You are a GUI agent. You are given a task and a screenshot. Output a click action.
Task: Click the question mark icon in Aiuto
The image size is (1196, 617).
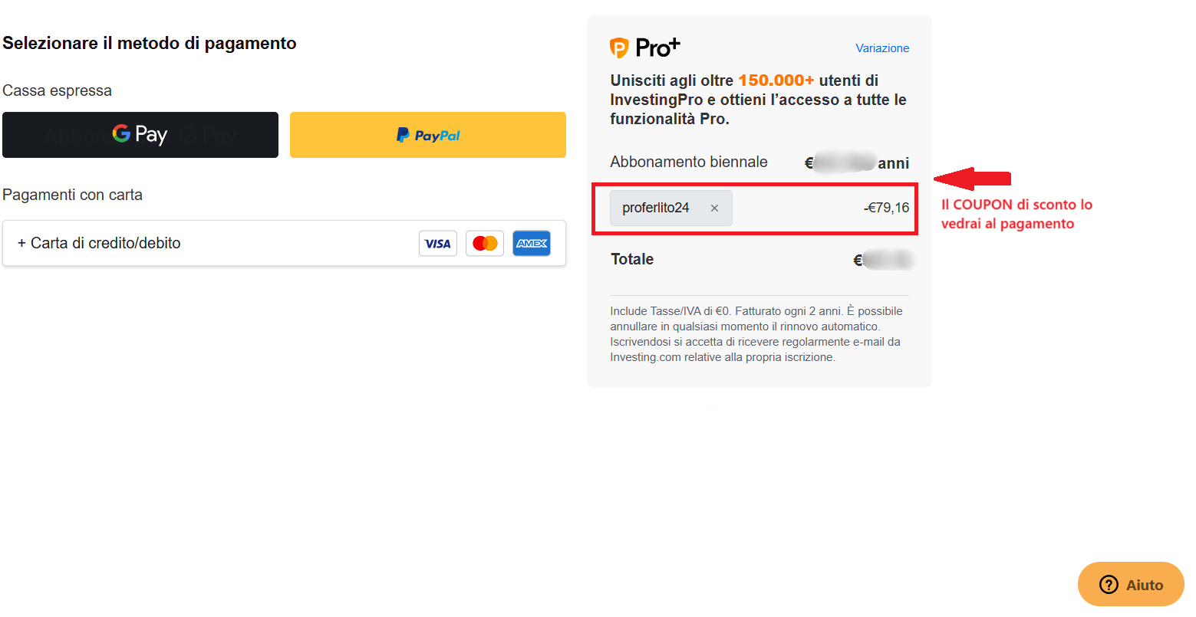coord(1109,585)
